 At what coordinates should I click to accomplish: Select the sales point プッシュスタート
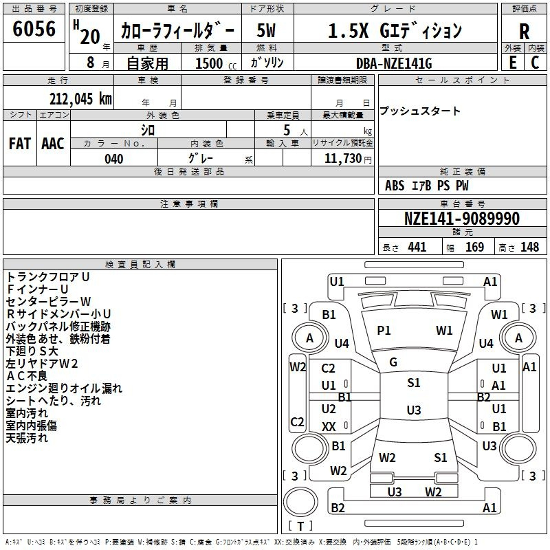420,111
